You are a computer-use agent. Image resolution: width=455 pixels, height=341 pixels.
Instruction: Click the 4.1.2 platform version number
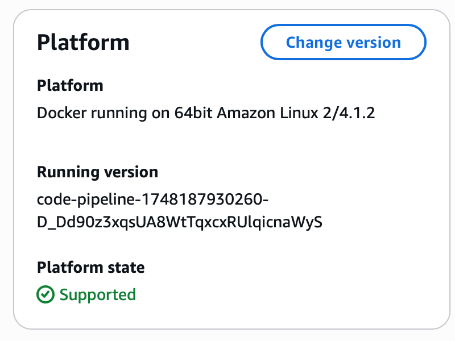coord(357,113)
